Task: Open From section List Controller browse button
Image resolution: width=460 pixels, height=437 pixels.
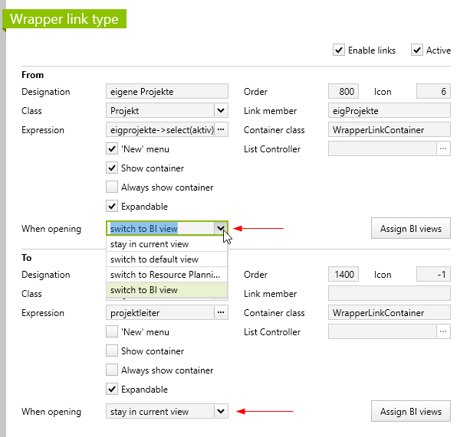Action: click(x=443, y=148)
